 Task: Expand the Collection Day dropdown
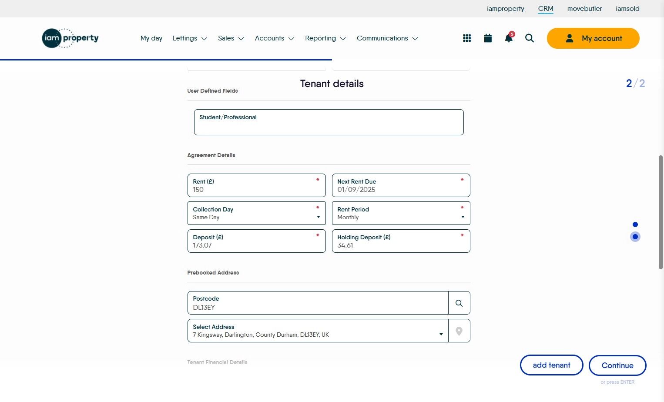point(256,213)
